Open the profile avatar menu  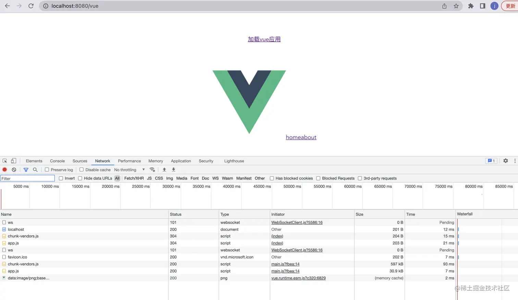494,6
